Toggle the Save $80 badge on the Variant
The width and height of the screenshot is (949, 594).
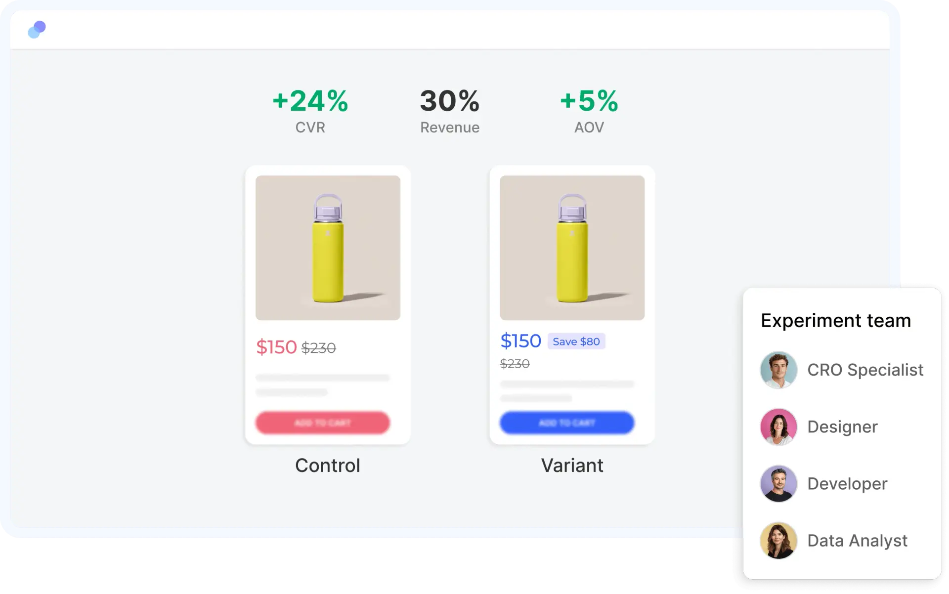pyautogui.click(x=576, y=341)
